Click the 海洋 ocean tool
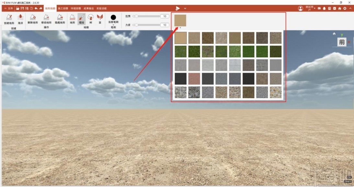354x187 pixels. click(x=20, y=19)
